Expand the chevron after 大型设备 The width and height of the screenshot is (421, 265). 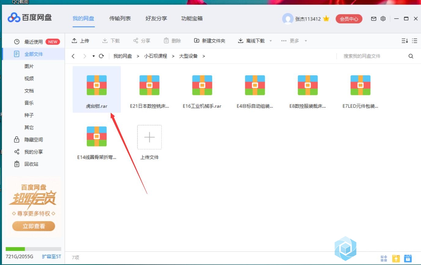pyautogui.click(x=204, y=56)
